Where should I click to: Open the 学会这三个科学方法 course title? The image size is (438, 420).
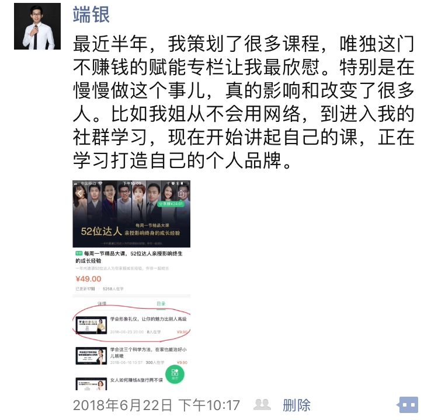pyautogui.click(x=148, y=352)
